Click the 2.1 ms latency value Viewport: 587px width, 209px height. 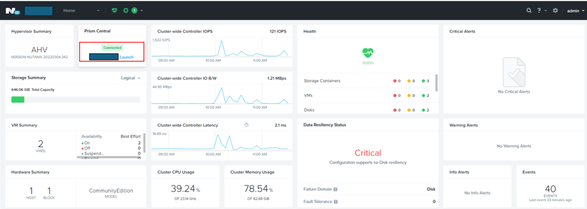click(280, 125)
